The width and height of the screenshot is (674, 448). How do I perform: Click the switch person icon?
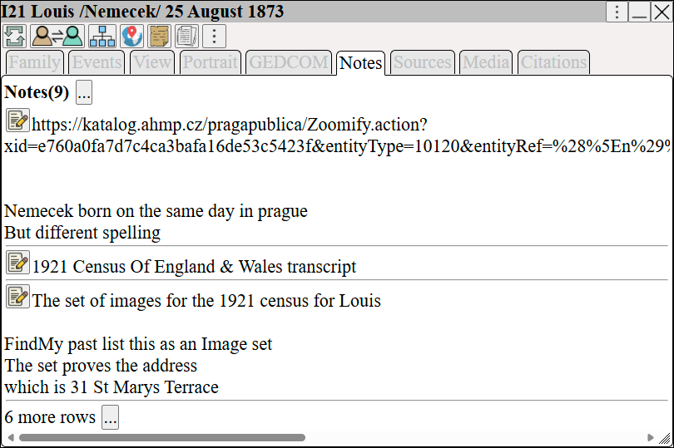[57, 36]
